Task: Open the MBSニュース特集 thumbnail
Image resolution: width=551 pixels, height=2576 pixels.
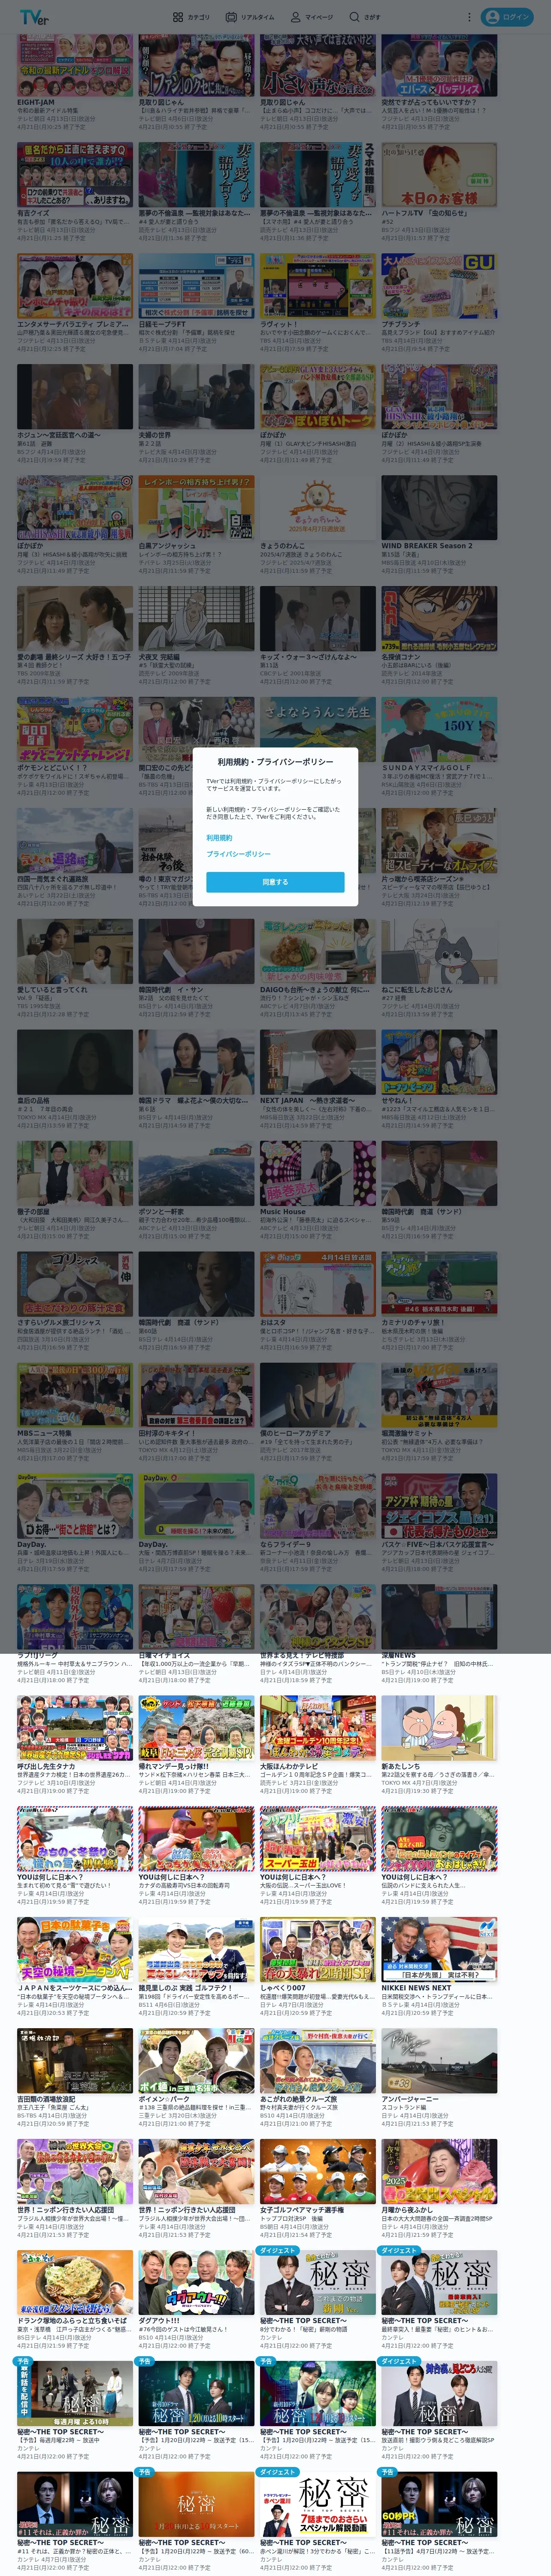Action: (x=75, y=1395)
